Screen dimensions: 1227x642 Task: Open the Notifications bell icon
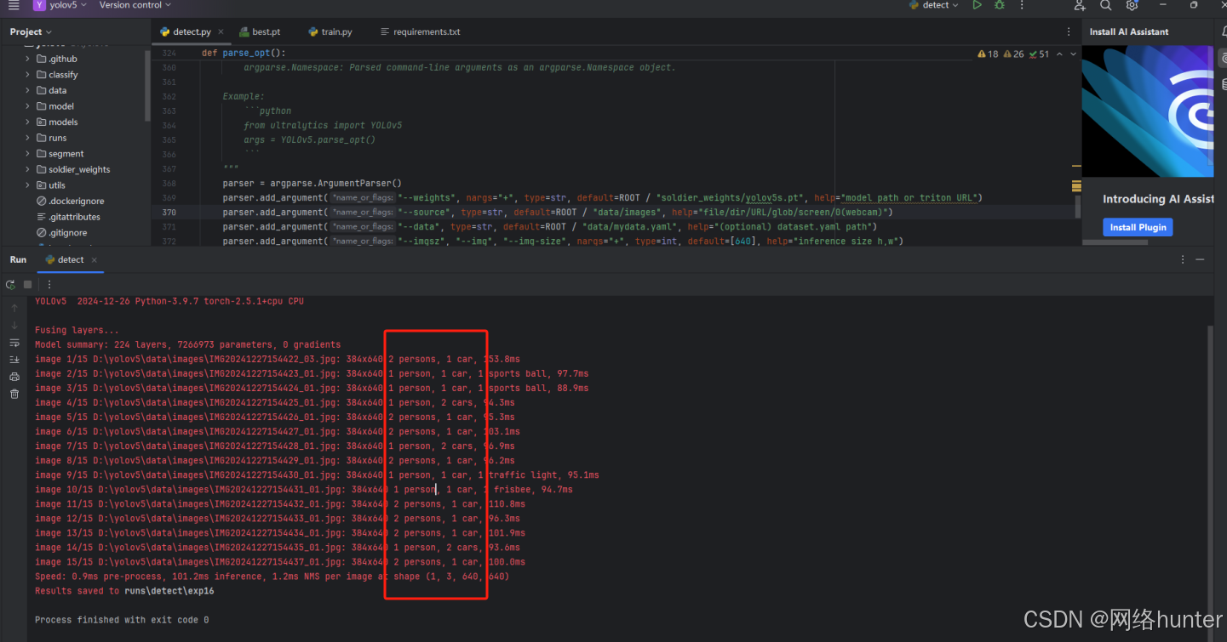click(x=1223, y=31)
